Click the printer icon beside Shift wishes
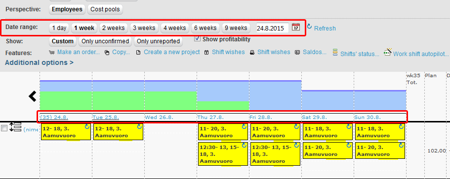Viewport: 450px width, 179px height. [252, 53]
